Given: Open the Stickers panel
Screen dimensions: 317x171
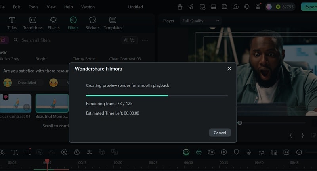Looking at the screenshot, I should [x=92, y=23].
